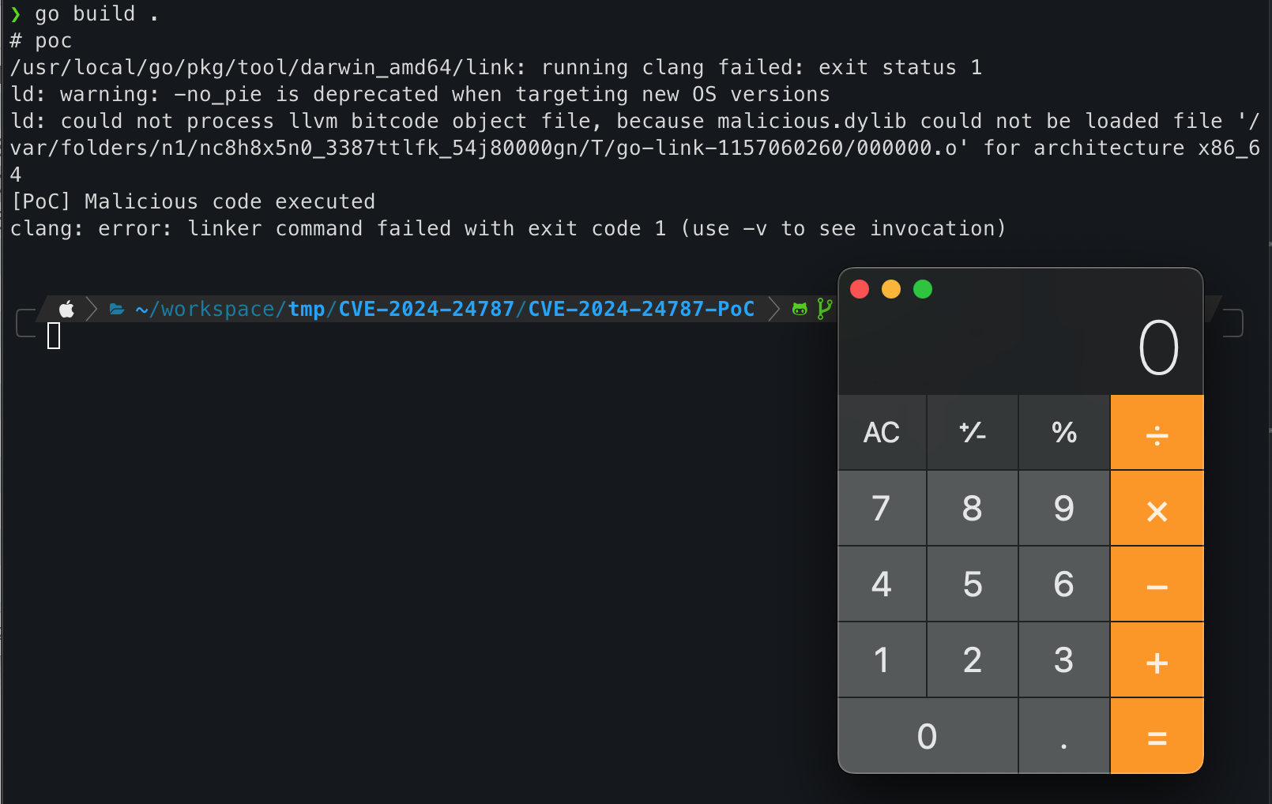Click the GitHub cat icon in prompt
The width and height of the screenshot is (1272, 804).
(x=800, y=309)
